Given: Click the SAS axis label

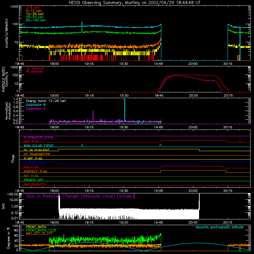Looking at the screenshot, I should [x=3, y=206].
